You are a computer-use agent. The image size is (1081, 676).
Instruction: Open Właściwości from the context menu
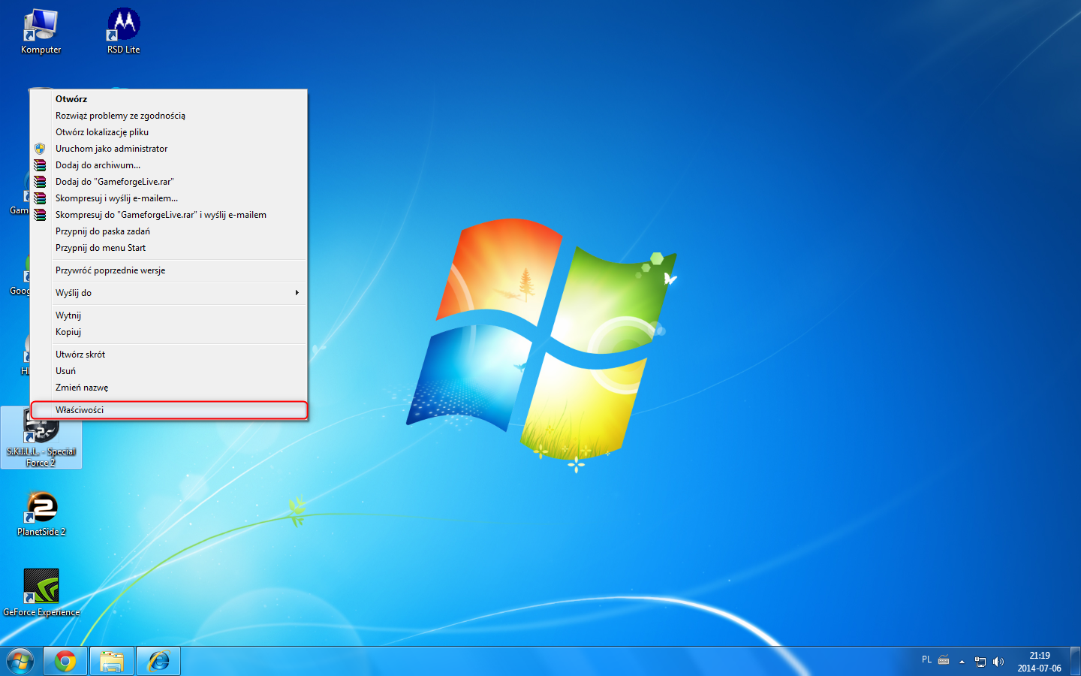(x=169, y=410)
